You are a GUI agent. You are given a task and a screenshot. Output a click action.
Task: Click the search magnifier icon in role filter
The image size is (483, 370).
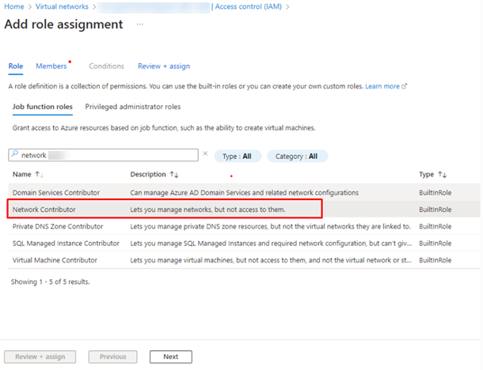point(14,156)
